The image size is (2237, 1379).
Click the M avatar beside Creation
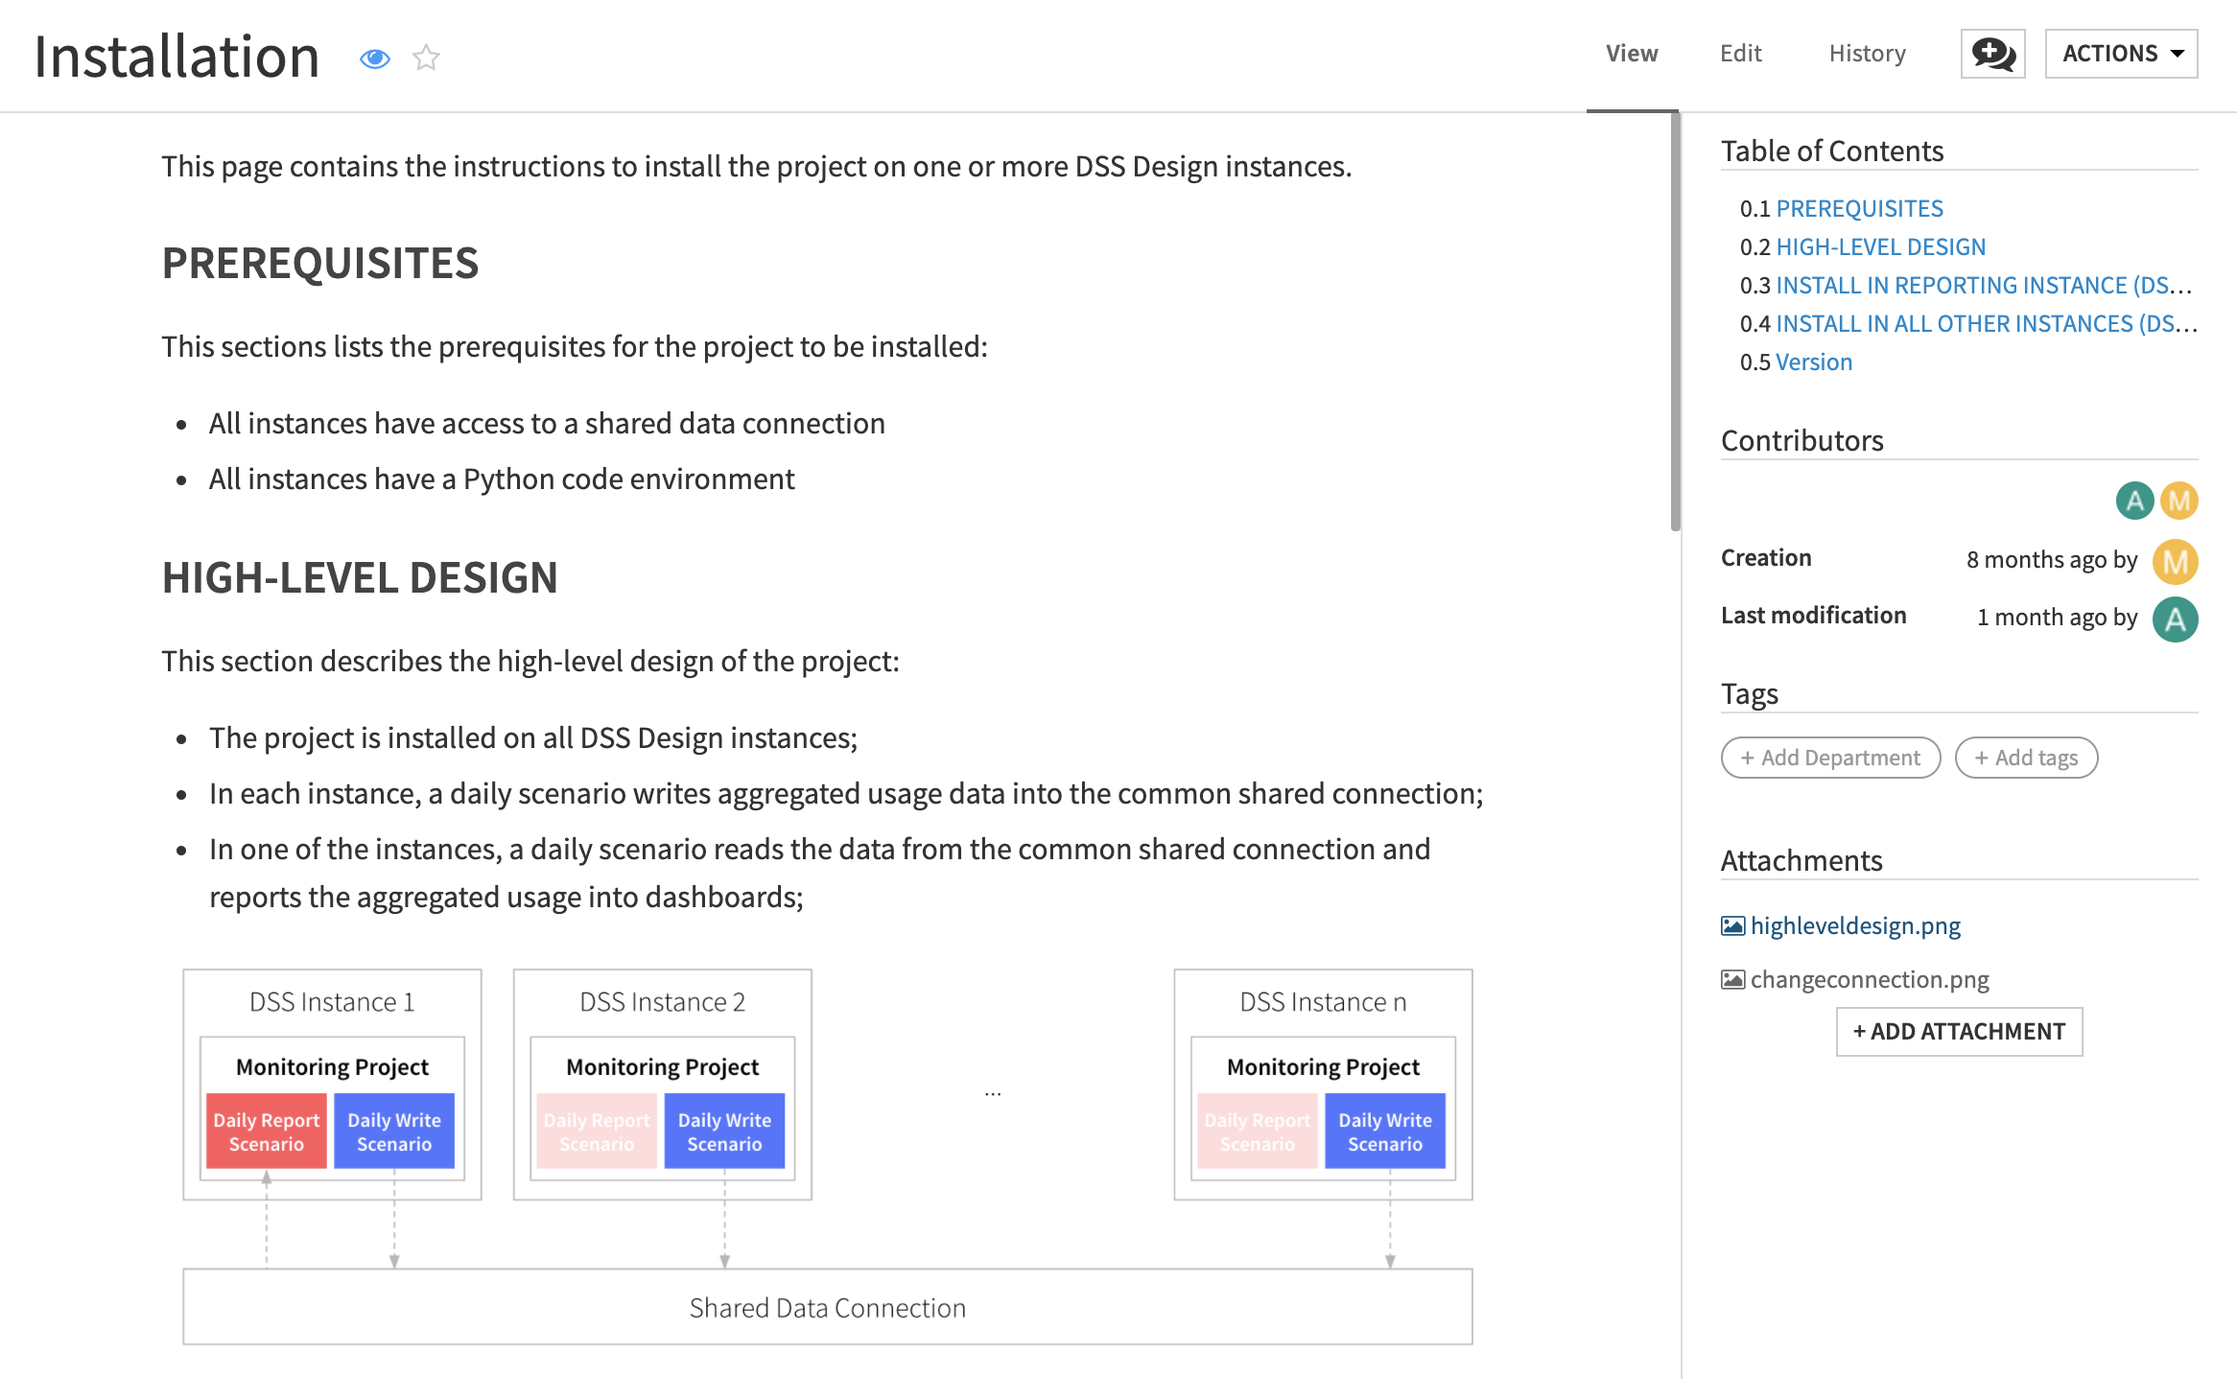tap(2175, 561)
